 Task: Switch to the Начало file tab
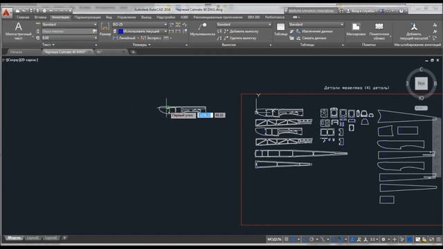click(16, 52)
